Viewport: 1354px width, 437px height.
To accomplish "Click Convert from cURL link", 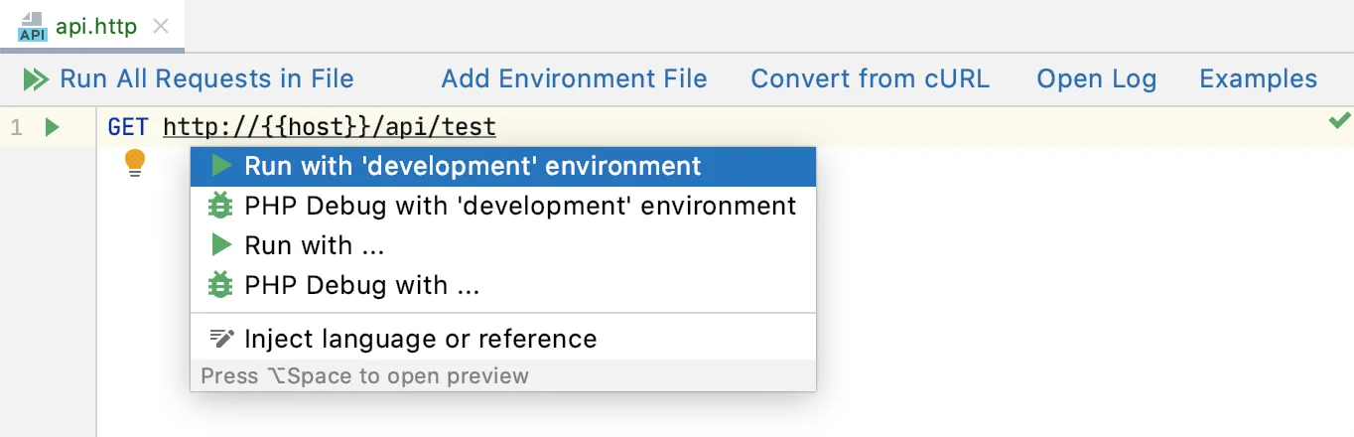I will point(870,79).
